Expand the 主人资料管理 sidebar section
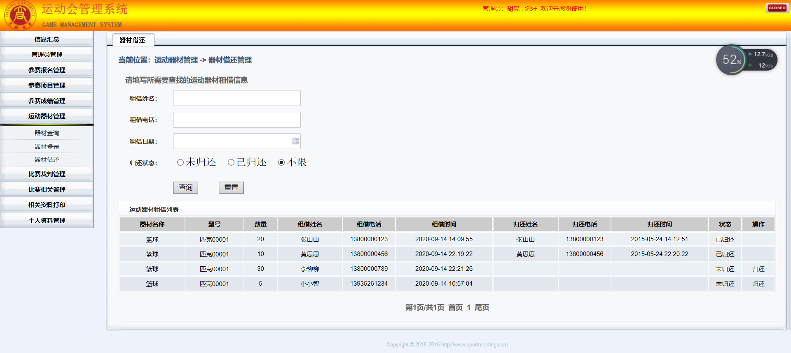Screen dimensions: 791x353 point(47,220)
